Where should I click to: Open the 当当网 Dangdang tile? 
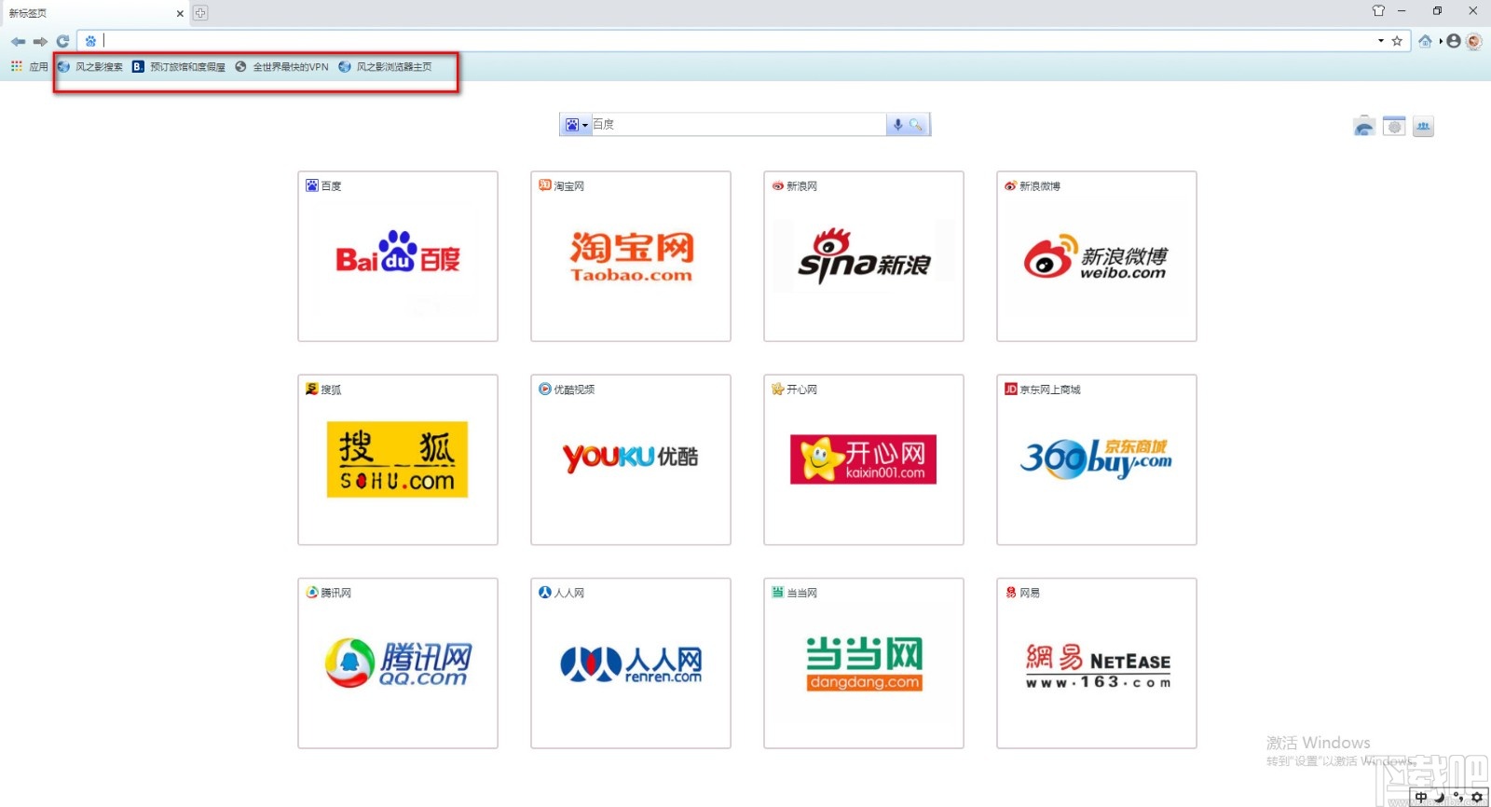[864, 663]
